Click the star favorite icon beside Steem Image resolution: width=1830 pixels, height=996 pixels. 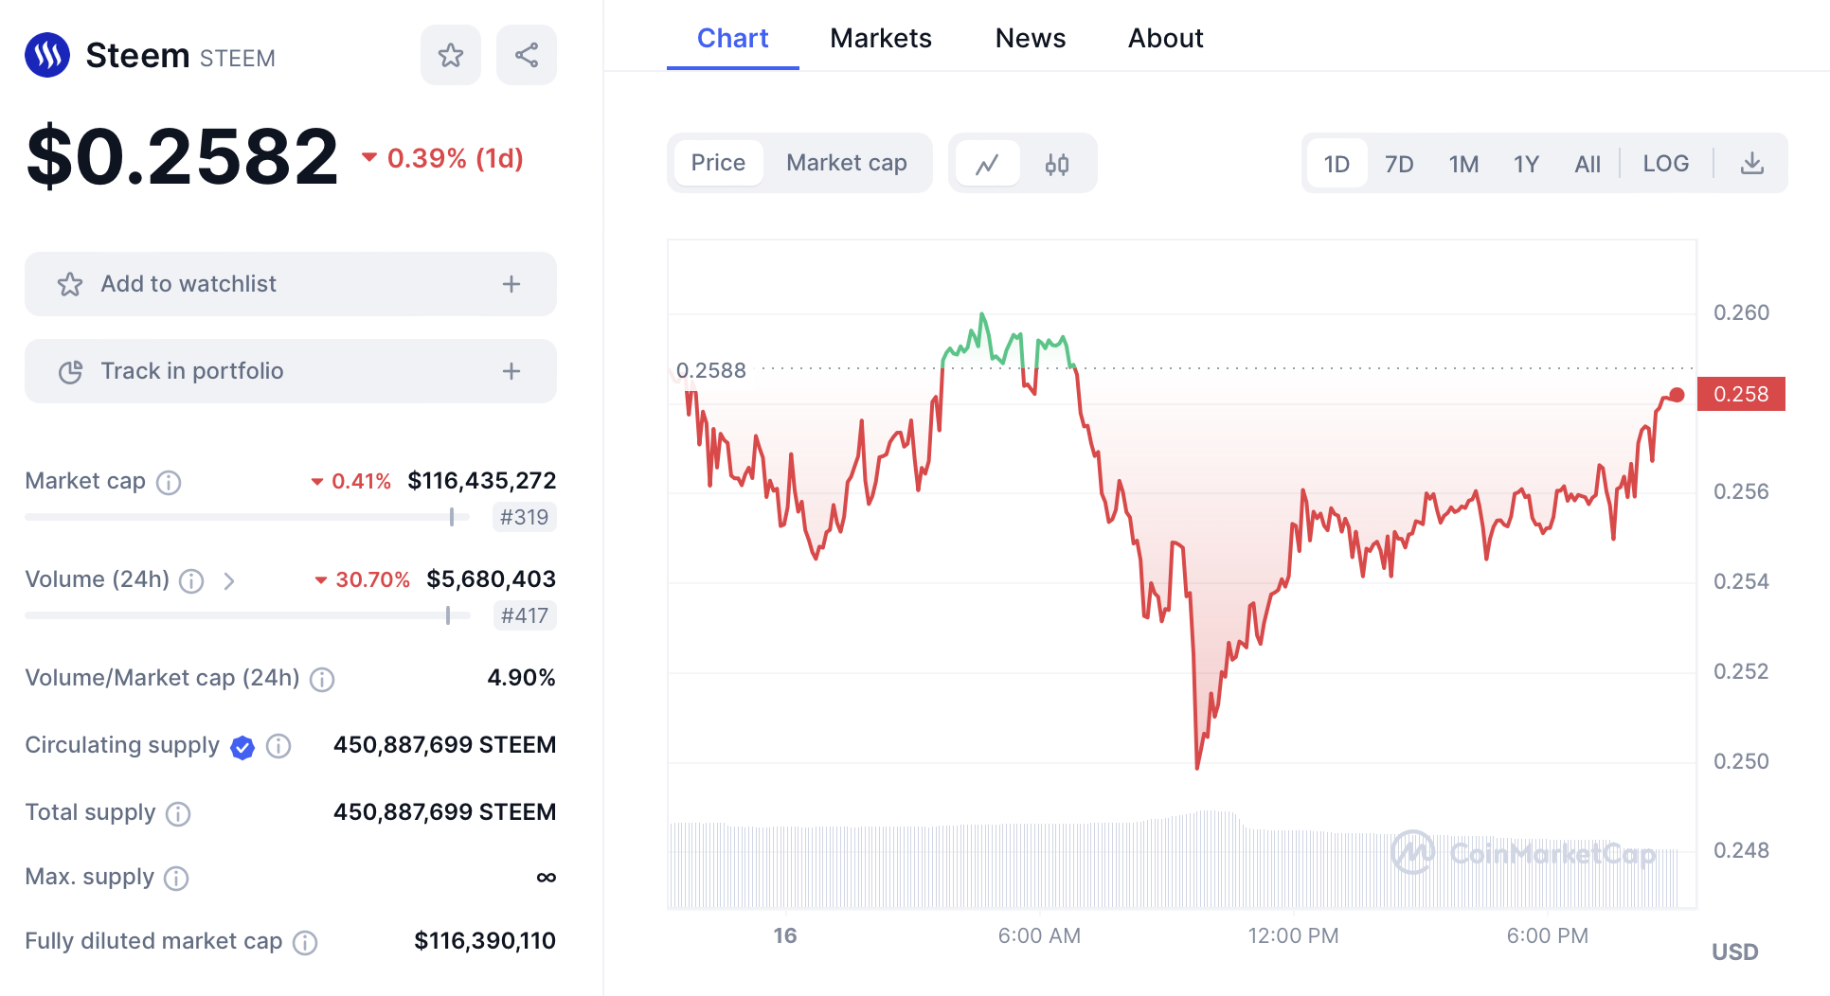point(451,55)
